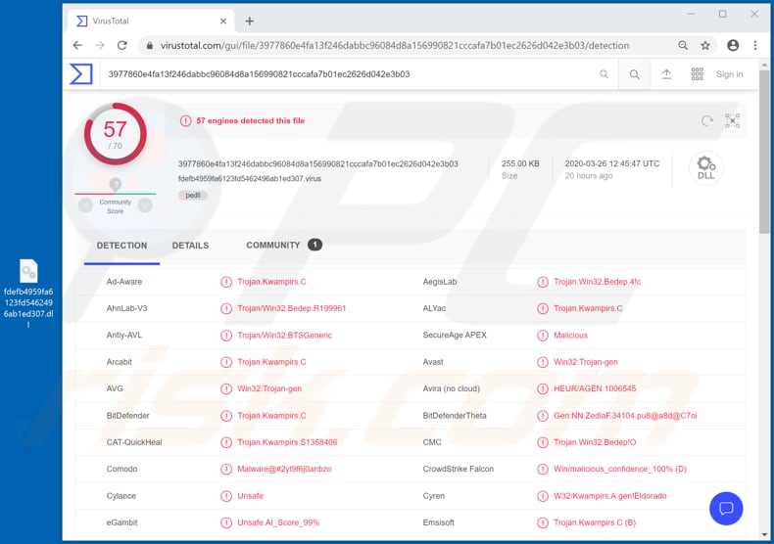Open the VirusTotal apps grid icon

pyautogui.click(x=697, y=74)
